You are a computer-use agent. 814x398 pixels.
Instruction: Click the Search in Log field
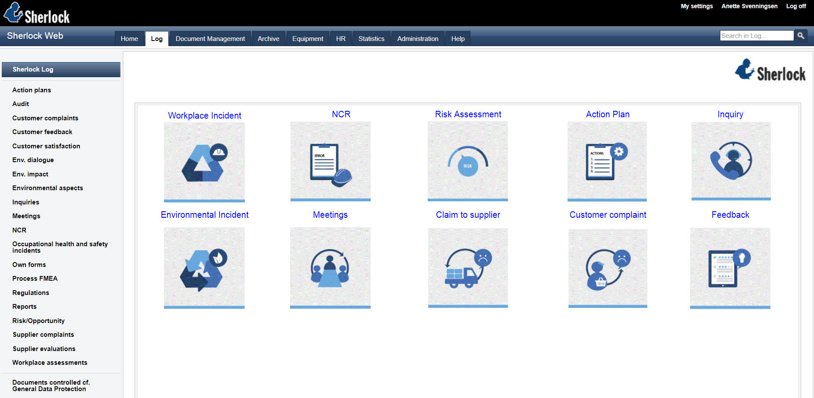click(757, 35)
